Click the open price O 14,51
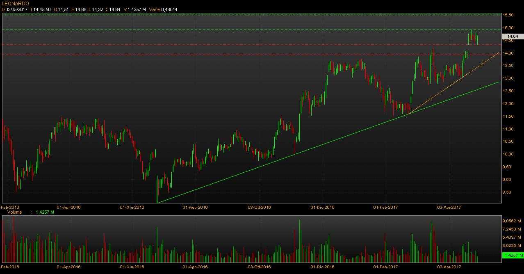 (62, 9)
